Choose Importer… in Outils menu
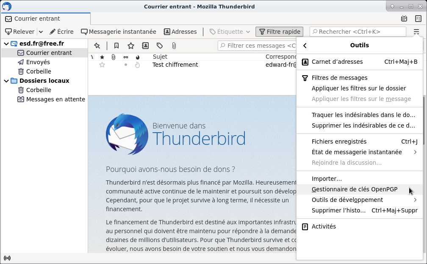Viewport: 427px width, 264px height. [360, 179]
